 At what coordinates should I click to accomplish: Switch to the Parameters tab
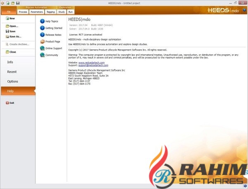click(37, 12)
